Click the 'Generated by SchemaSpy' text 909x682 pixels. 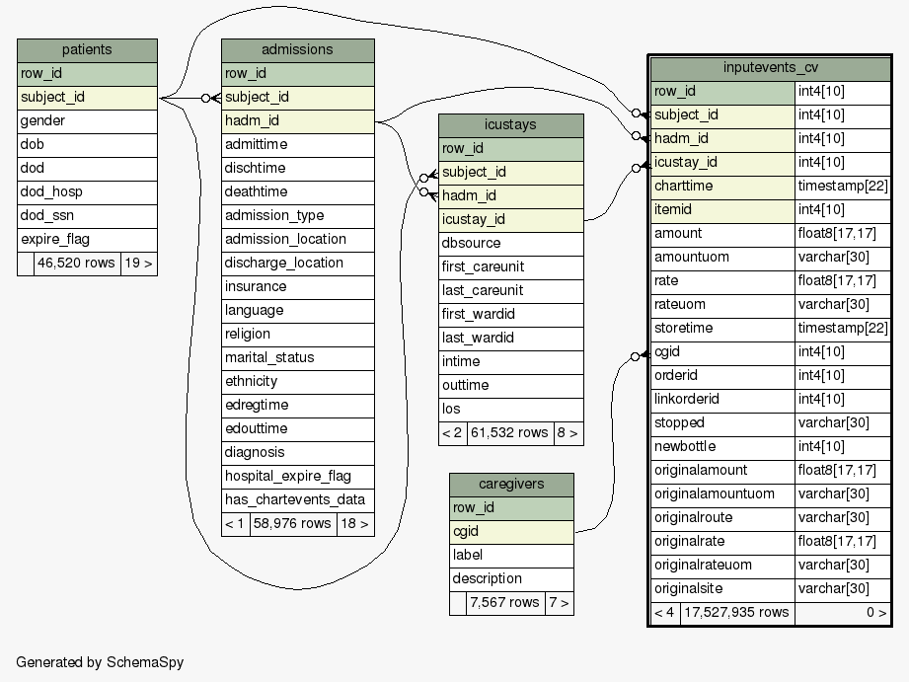pos(100,662)
